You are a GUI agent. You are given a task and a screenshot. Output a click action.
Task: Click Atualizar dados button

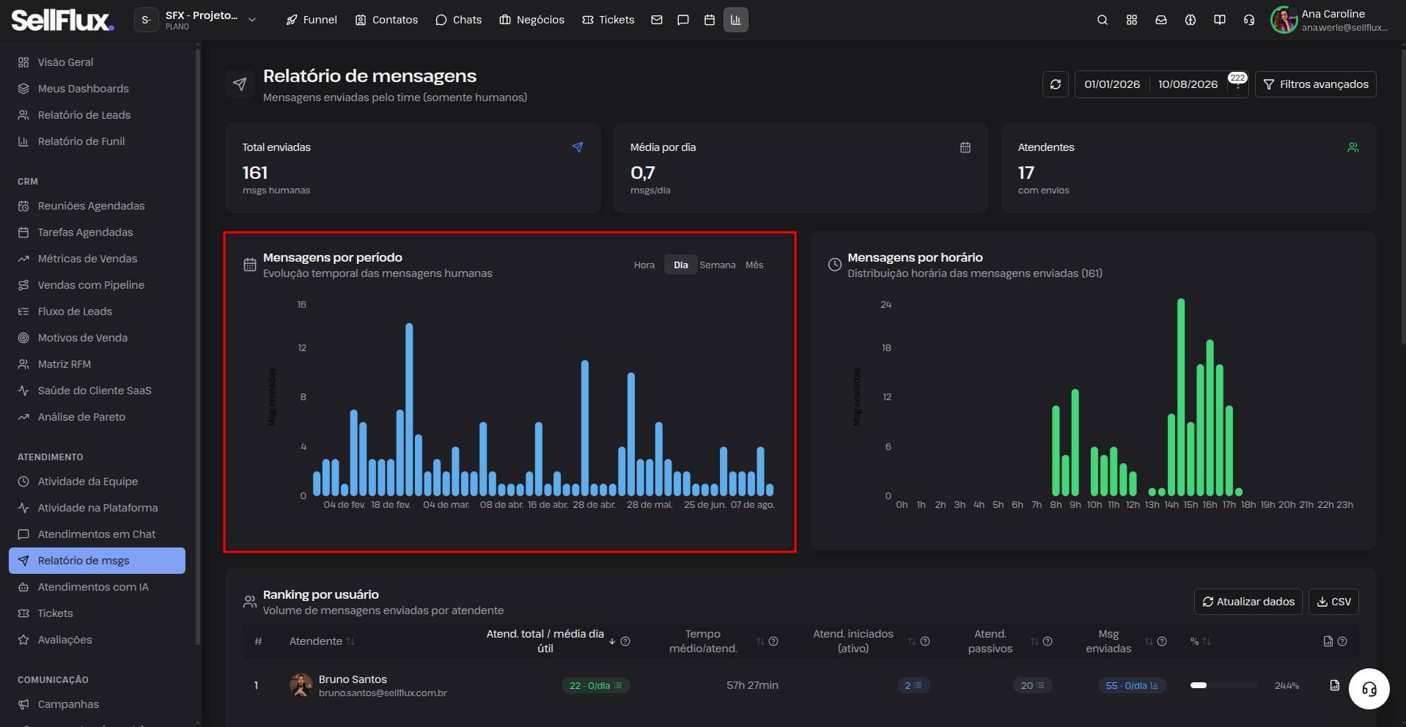[1248, 602]
